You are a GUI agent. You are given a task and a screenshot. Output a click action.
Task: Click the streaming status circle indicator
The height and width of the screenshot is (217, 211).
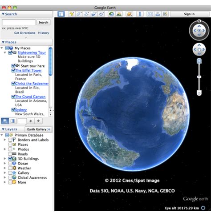203,208
